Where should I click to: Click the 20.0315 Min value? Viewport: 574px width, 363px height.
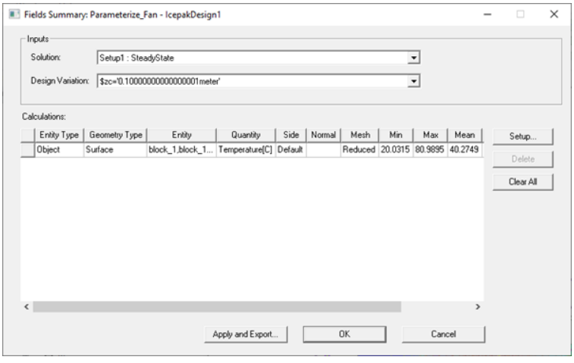click(395, 150)
